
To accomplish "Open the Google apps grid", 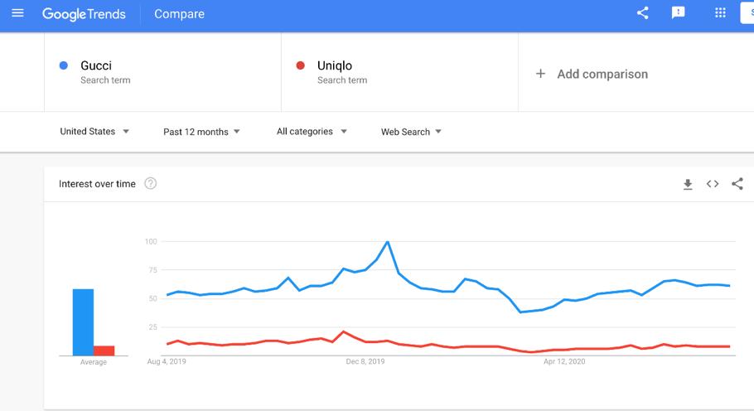I will click(720, 13).
